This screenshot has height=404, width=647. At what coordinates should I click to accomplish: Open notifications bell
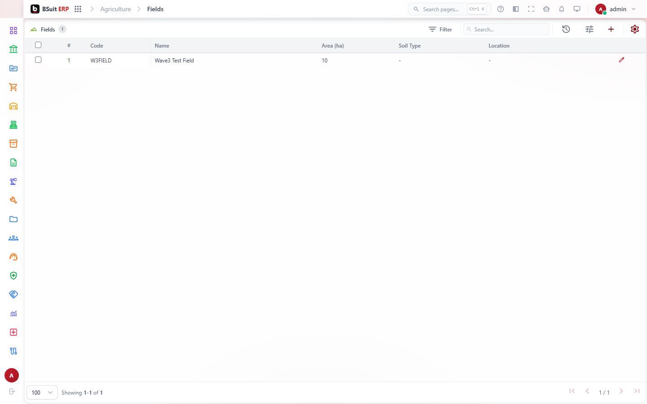[562, 9]
